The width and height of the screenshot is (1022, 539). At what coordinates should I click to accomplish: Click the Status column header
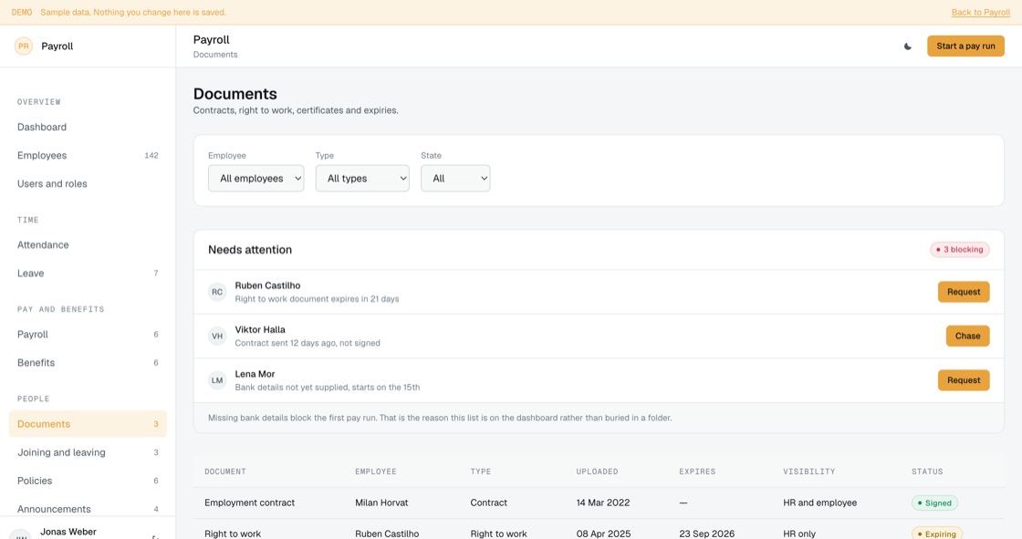click(927, 472)
